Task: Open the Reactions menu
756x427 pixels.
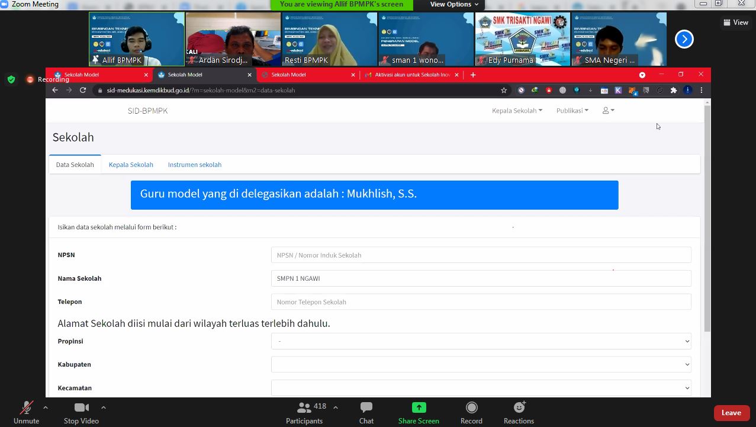Action: tap(519, 412)
